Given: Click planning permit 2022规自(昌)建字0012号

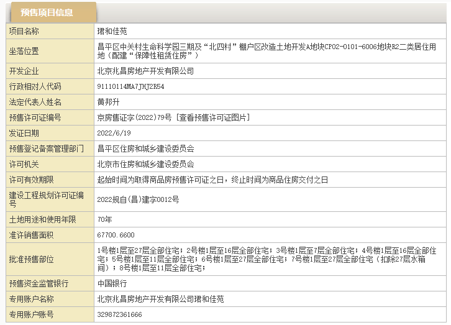Looking at the screenshot, I should click(x=138, y=199).
